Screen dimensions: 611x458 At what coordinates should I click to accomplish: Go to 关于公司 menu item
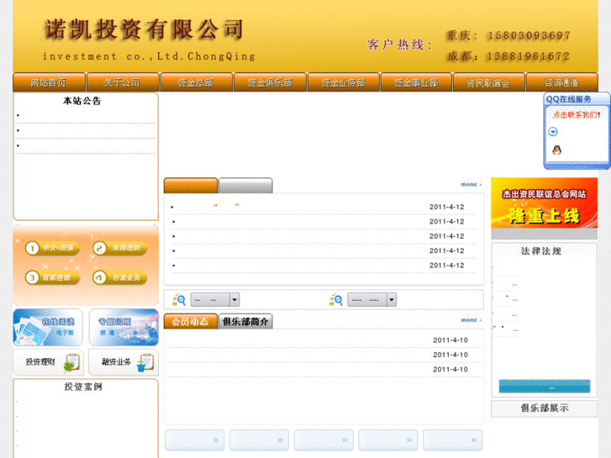pos(123,82)
